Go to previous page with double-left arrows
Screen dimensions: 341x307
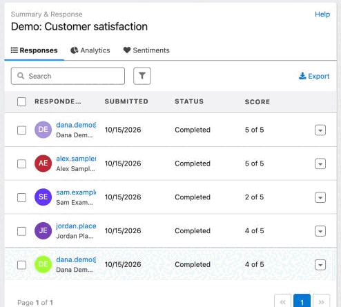[x=283, y=301]
